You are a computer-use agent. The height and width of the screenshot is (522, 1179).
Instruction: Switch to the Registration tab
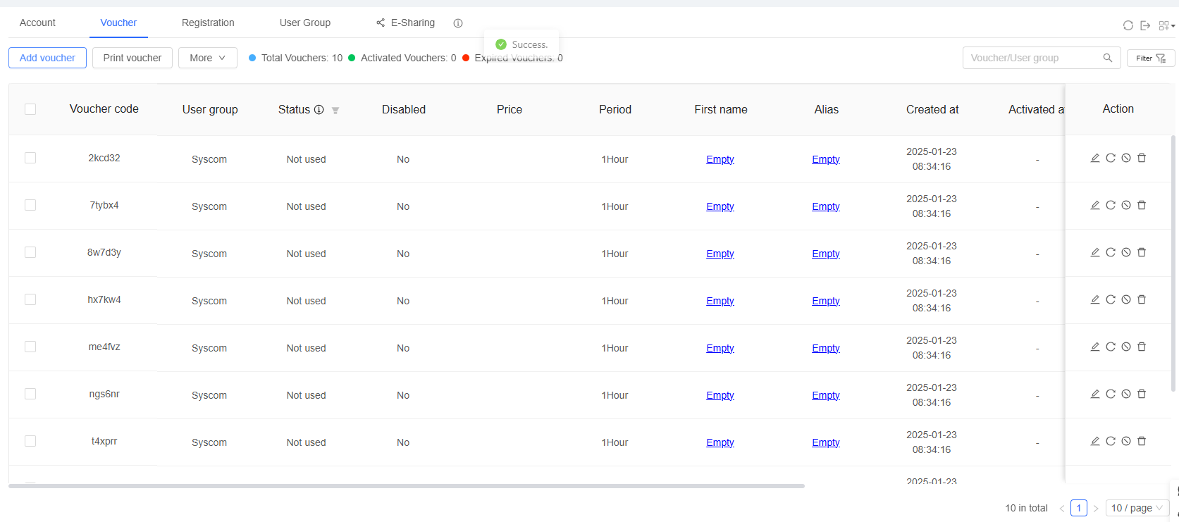(x=208, y=23)
